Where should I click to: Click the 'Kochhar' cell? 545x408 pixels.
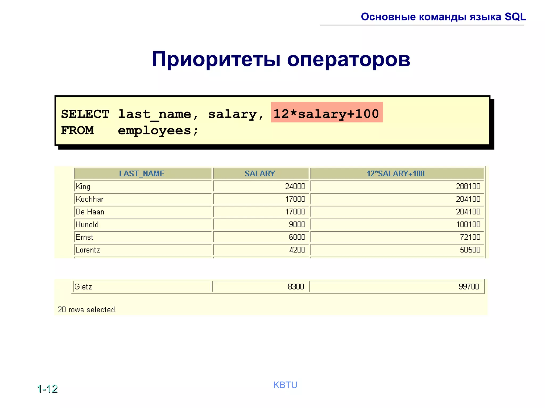[143, 199]
